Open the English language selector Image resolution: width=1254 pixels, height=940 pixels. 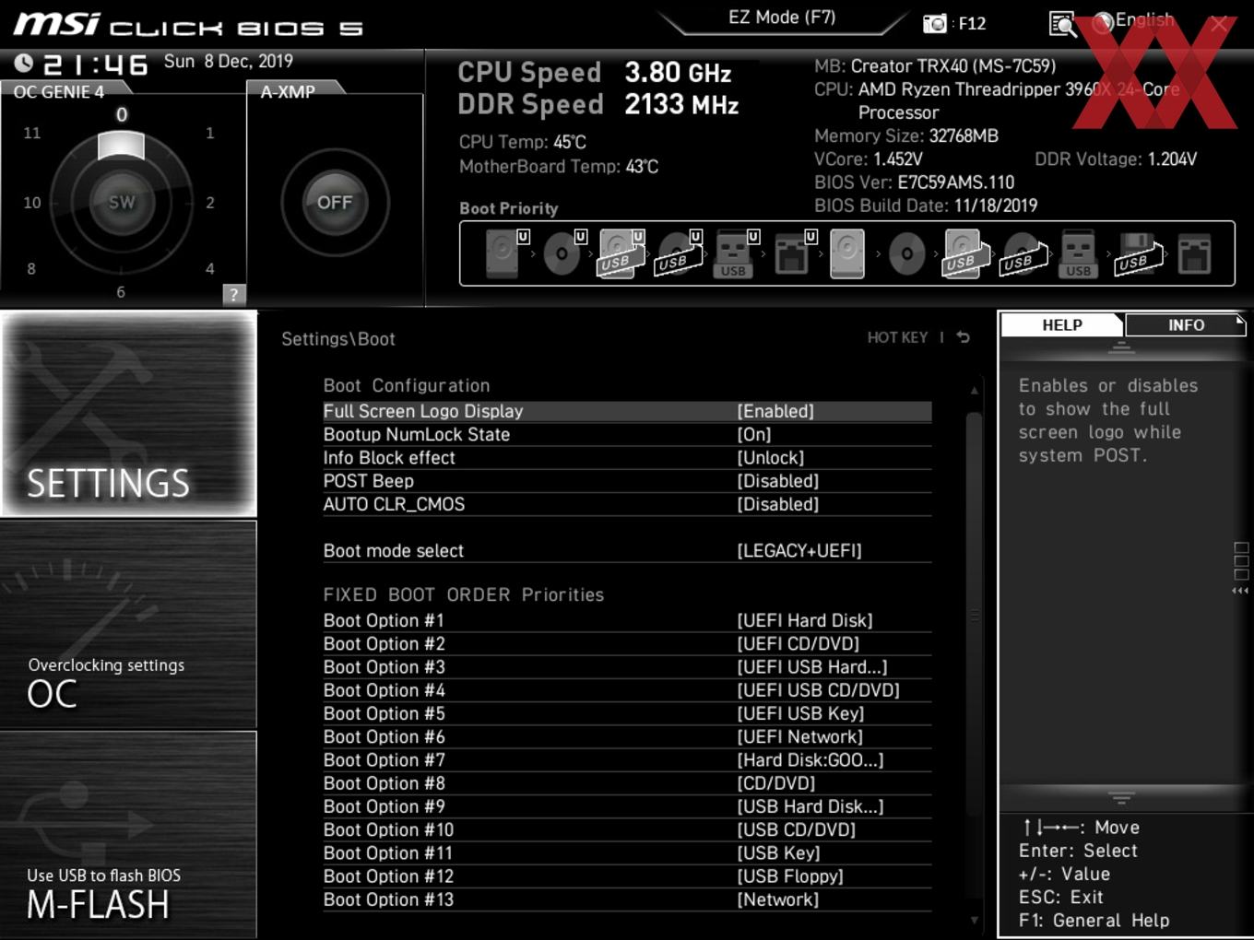(1133, 21)
